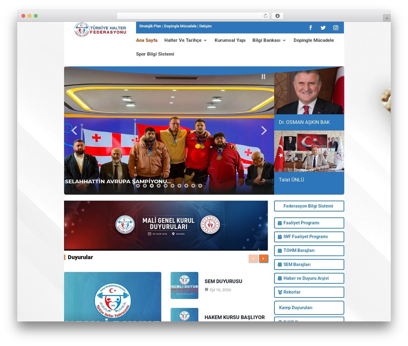Open Stratejik Plan top bar link
The image size is (408, 346).
(150, 26)
